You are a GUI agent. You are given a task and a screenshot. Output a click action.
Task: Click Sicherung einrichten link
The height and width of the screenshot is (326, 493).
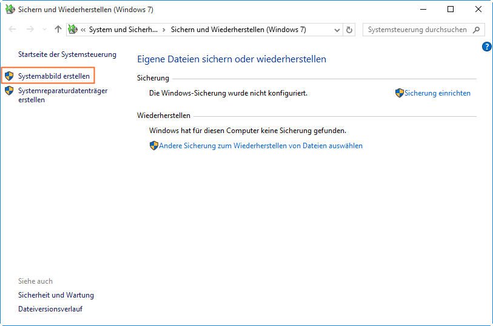coord(437,93)
